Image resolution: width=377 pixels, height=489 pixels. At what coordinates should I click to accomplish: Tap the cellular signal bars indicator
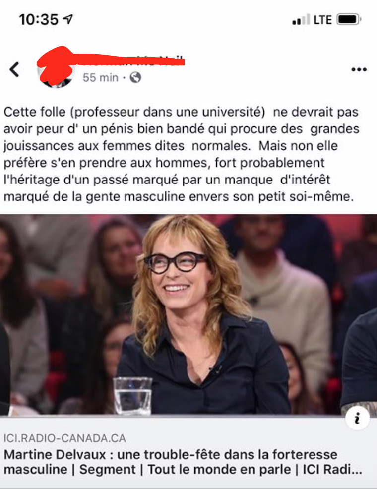point(301,19)
